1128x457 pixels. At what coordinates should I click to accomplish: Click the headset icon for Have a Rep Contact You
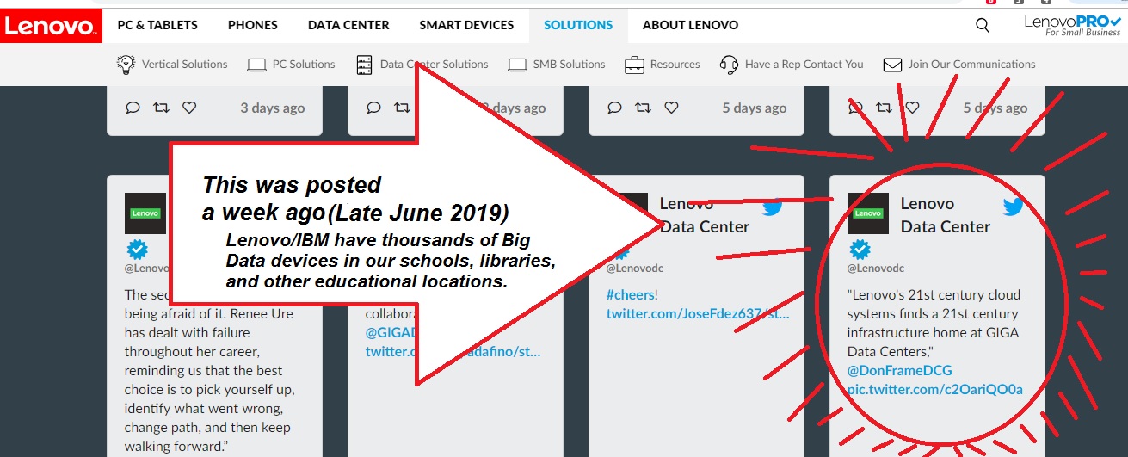tap(729, 65)
